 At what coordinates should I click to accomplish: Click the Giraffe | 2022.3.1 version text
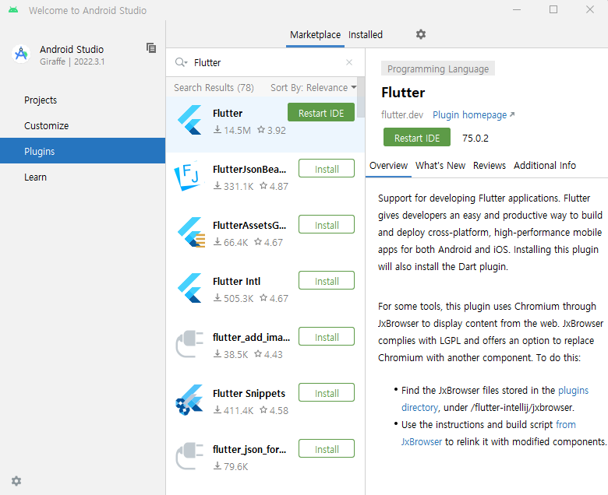[x=72, y=62]
